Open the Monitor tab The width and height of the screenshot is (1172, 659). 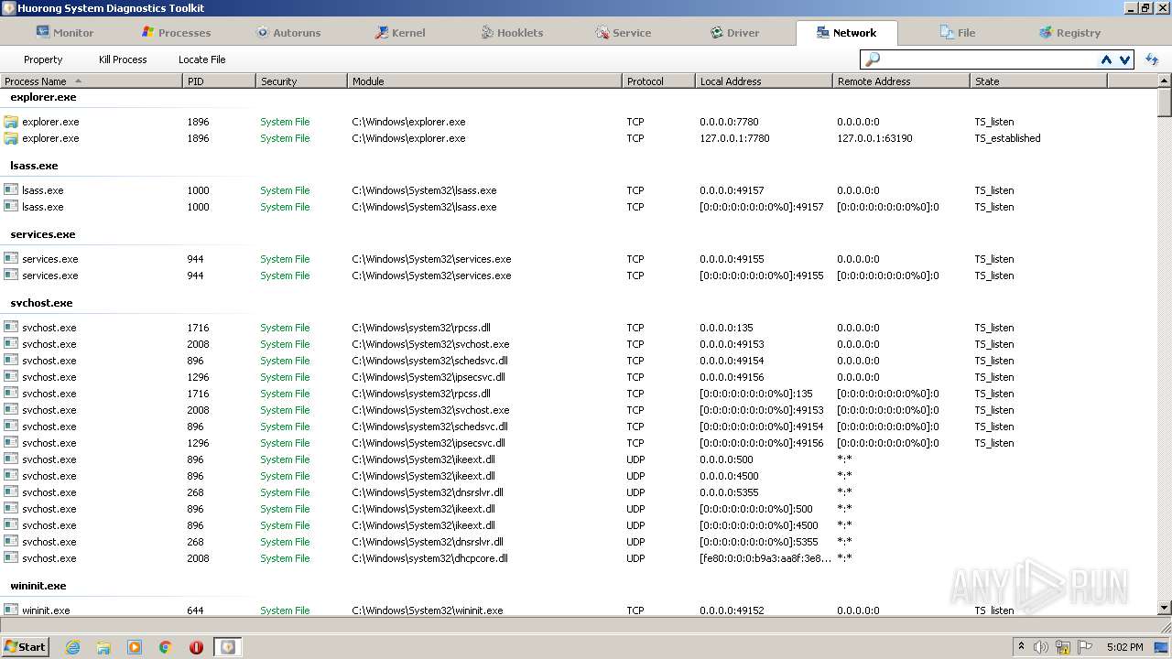pos(64,33)
